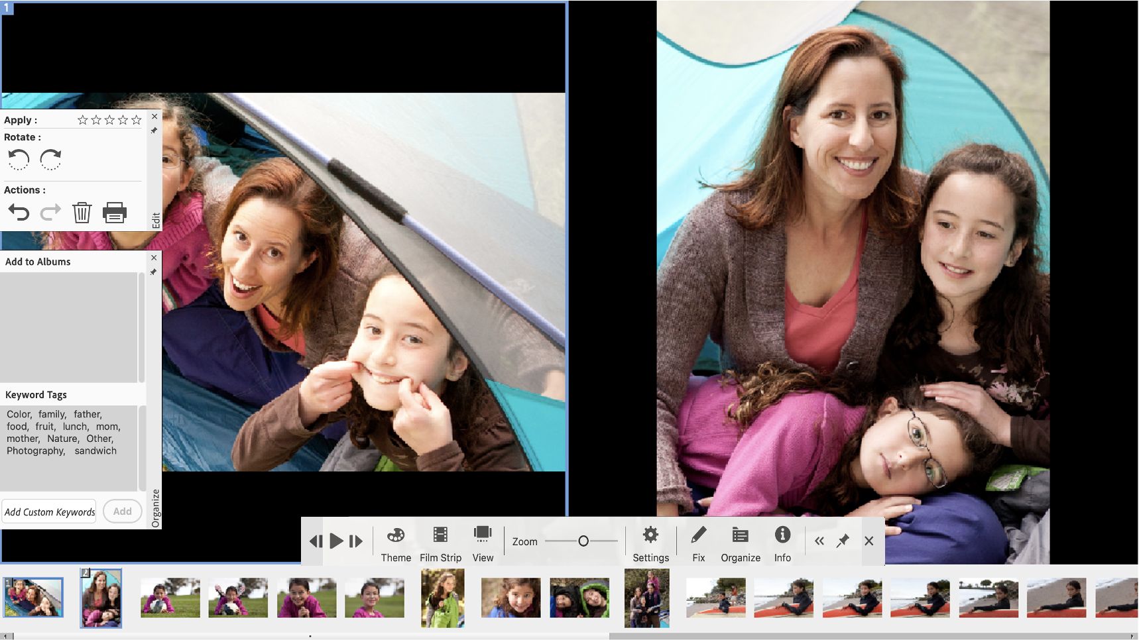Viewport: 1139px width, 640px height.
Task: Apply the Other keyword tag
Action: click(x=100, y=439)
